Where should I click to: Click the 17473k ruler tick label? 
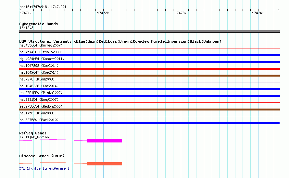[181, 13]
